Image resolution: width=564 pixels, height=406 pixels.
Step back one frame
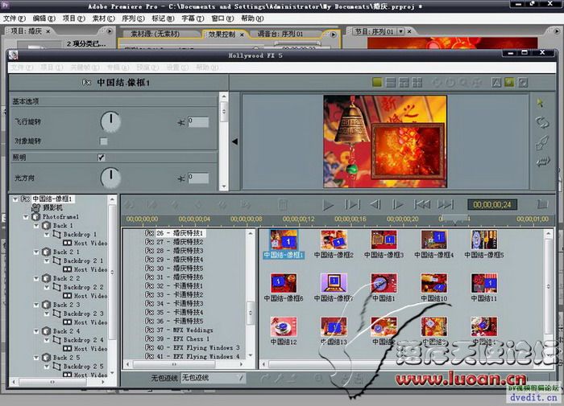coord(375,205)
